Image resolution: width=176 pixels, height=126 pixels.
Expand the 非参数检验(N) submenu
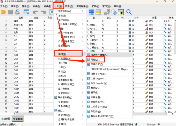pyautogui.click(x=70, y=80)
